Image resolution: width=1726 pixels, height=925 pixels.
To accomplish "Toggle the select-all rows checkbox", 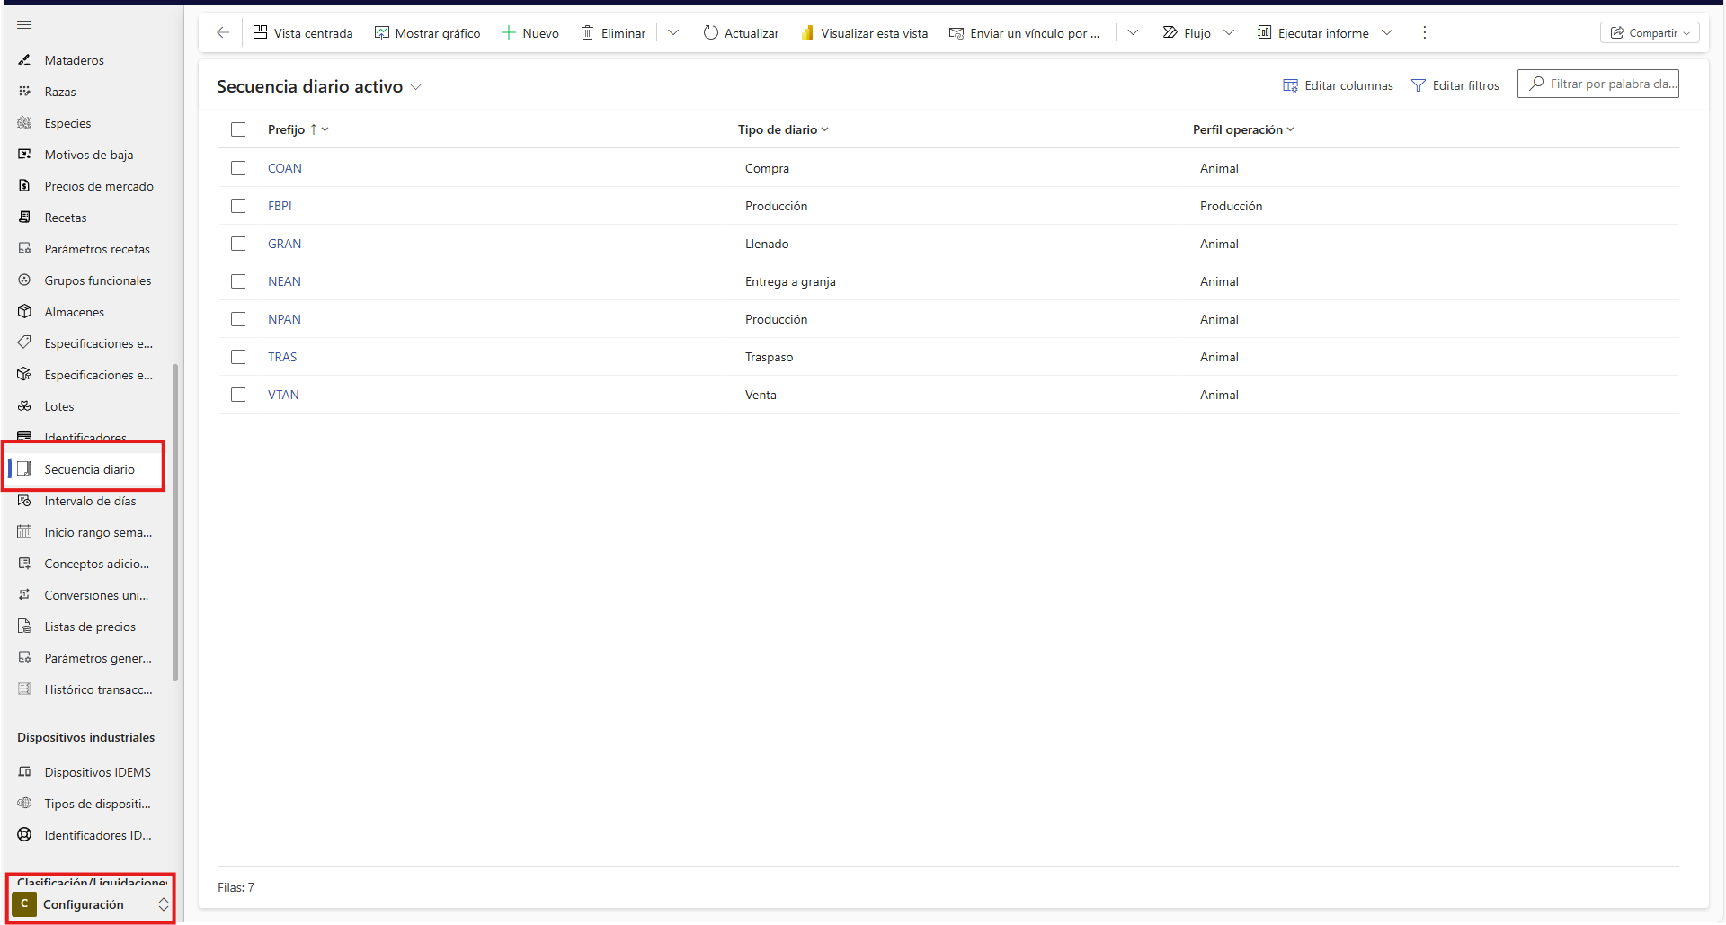I will (238, 129).
